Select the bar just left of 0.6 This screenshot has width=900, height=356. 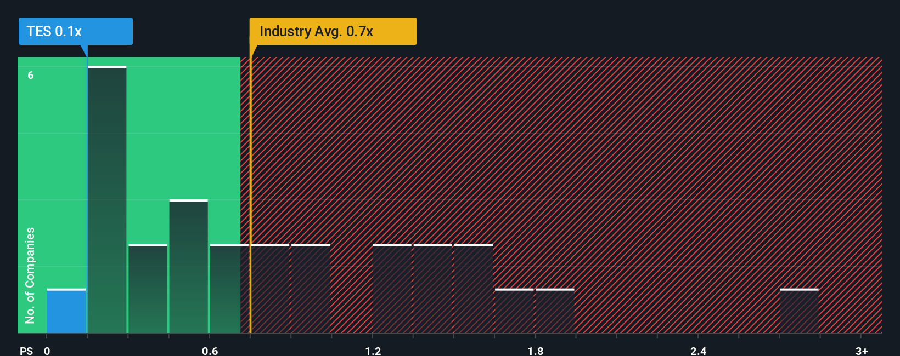[189, 266]
